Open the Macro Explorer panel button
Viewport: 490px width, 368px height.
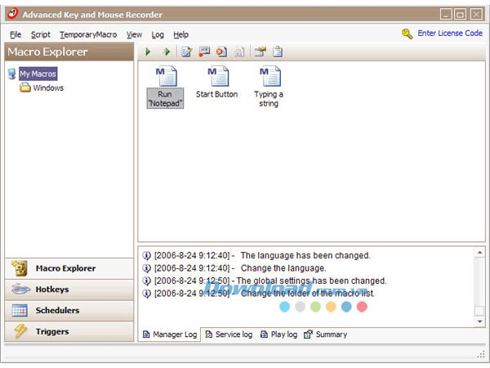point(69,268)
